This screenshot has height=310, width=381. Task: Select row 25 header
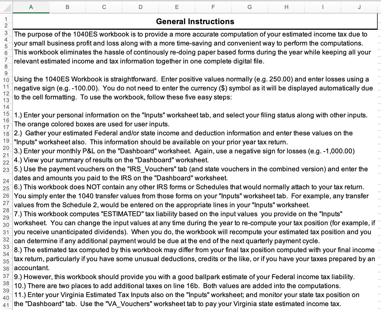click(6, 188)
